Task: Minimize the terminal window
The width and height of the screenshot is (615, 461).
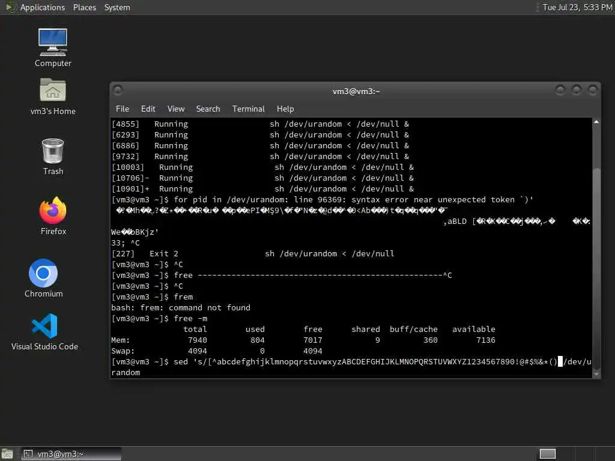Action: tap(560, 90)
